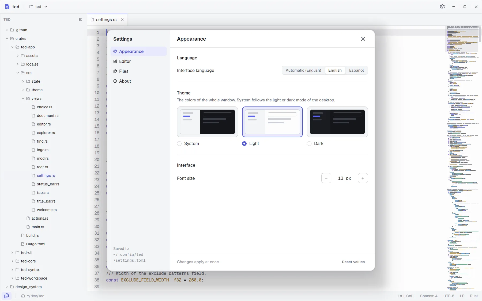Click the file icon of build.rs

(x=23, y=235)
